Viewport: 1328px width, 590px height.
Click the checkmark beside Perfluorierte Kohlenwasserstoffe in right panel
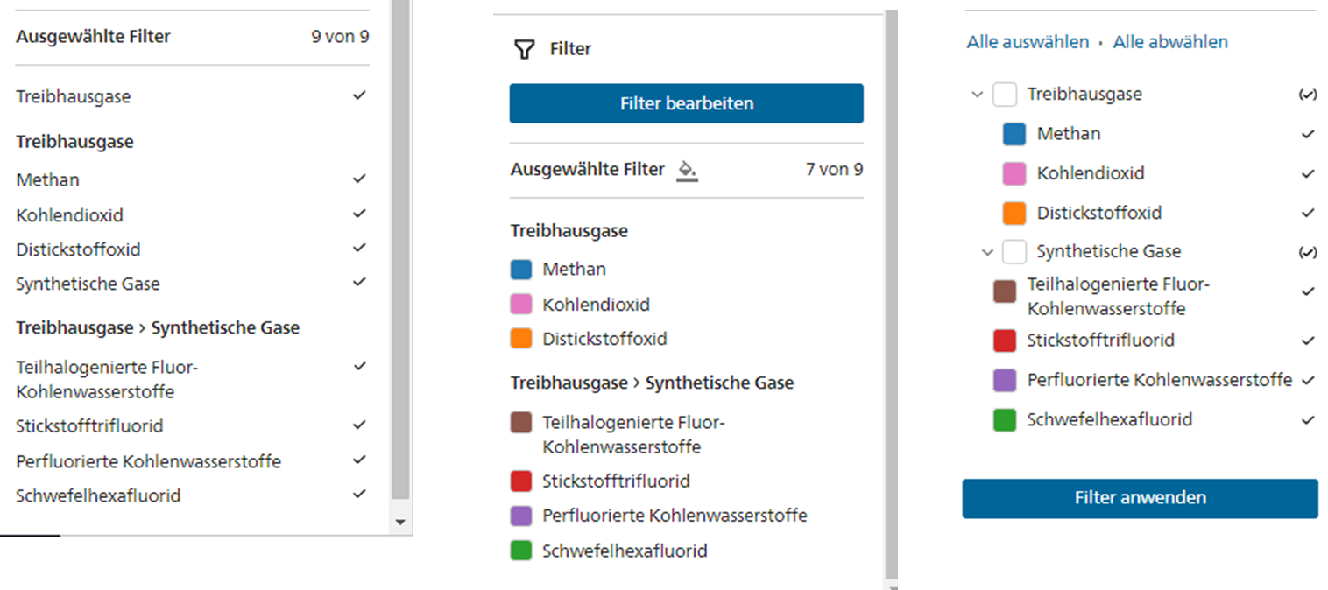(1307, 380)
